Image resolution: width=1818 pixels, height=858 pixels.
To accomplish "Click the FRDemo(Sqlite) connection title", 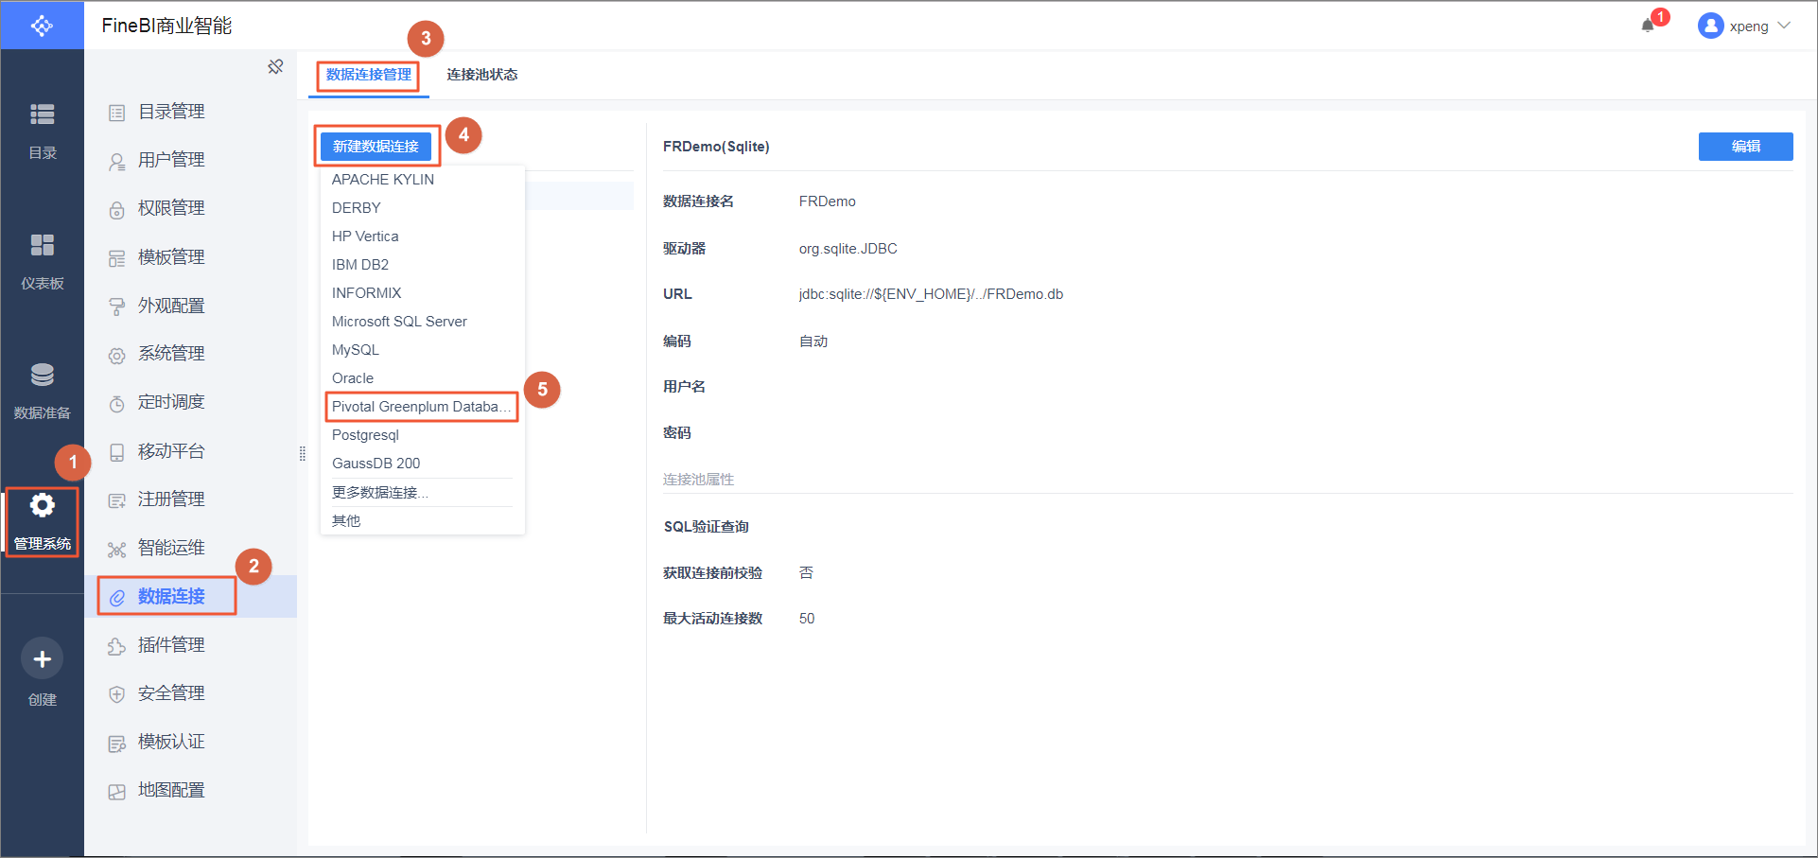I will pyautogui.click(x=716, y=147).
